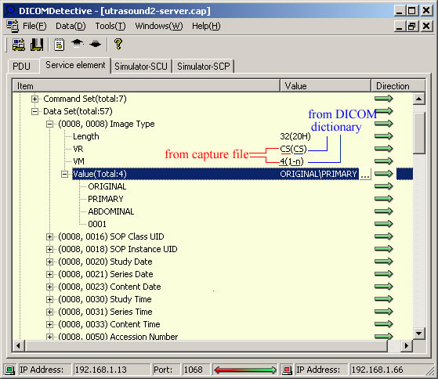The image size is (438, 379).
Task: Expand the SOP Instance UID node
Action: [49, 249]
